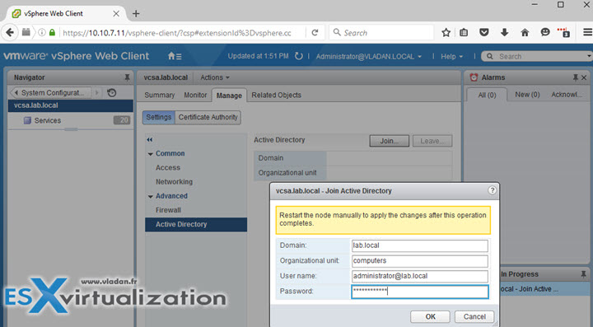
Task: Click the Domain input field
Action: click(420, 245)
